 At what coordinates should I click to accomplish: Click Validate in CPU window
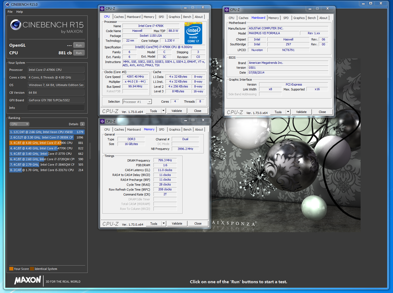click(177, 111)
